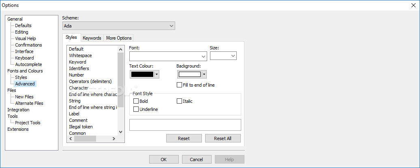Click the Reset button

pos(184,138)
